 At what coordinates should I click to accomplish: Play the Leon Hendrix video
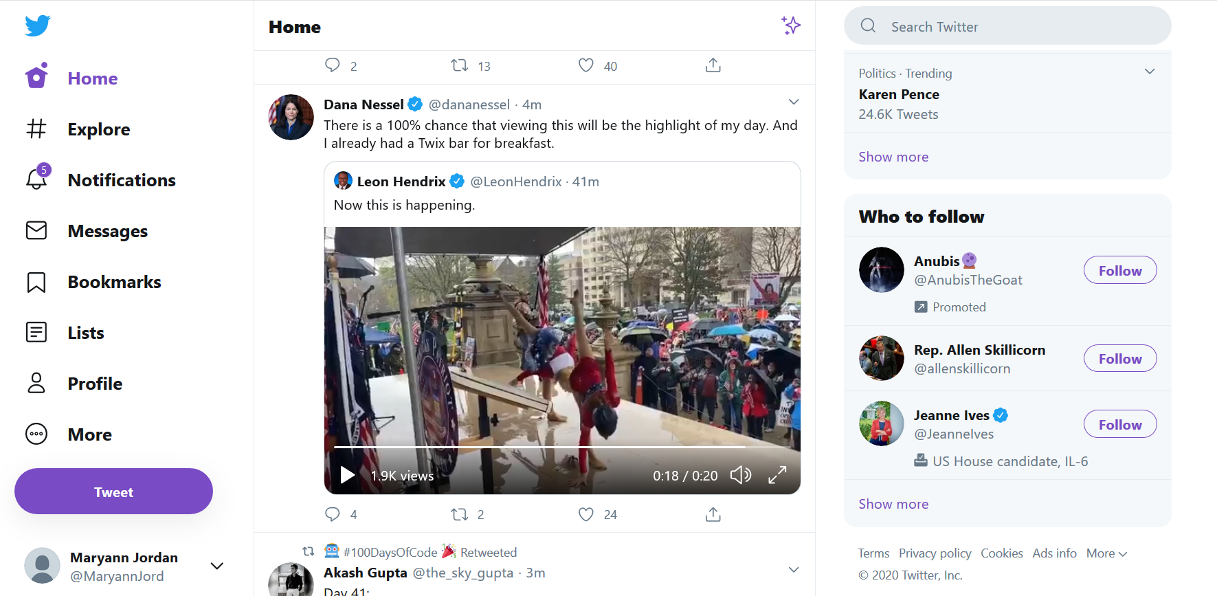click(x=348, y=475)
